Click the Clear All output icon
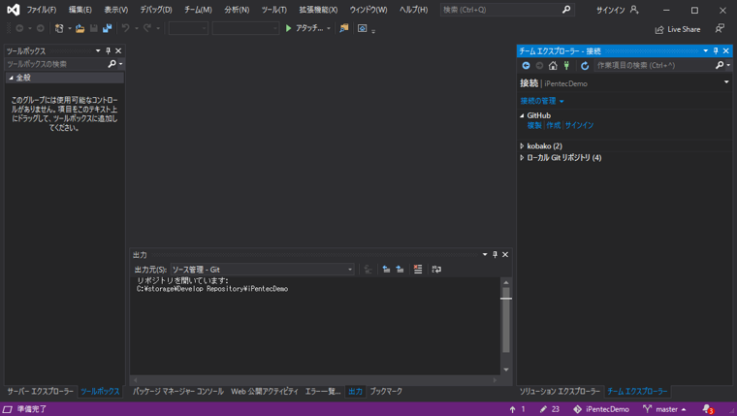The image size is (737, 416). tap(418, 270)
